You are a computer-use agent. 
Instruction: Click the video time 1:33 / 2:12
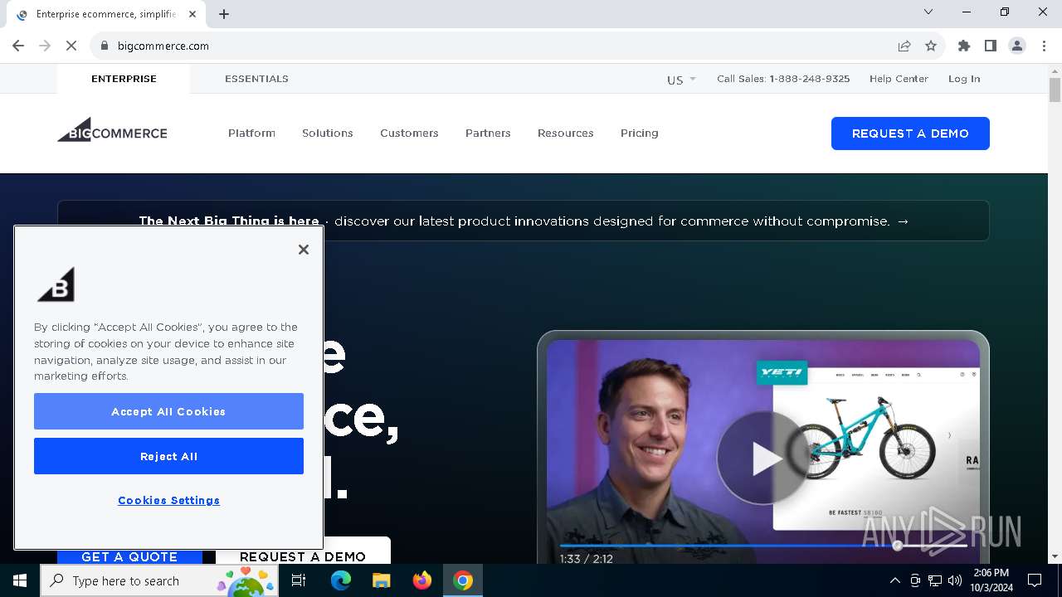tap(586, 559)
